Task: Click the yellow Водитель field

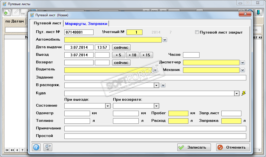Action: click(108, 70)
